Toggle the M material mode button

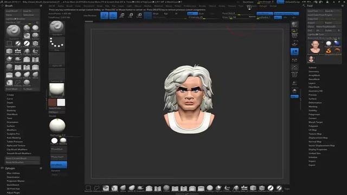(176, 14)
